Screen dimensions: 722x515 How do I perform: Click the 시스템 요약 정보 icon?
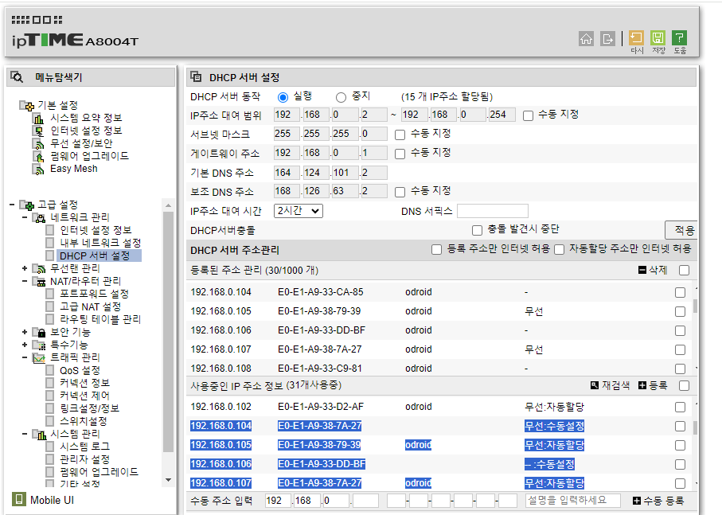click(39, 119)
